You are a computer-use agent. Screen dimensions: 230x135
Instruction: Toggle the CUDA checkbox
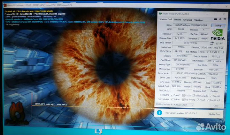pyautogui.click(x=183, y=95)
